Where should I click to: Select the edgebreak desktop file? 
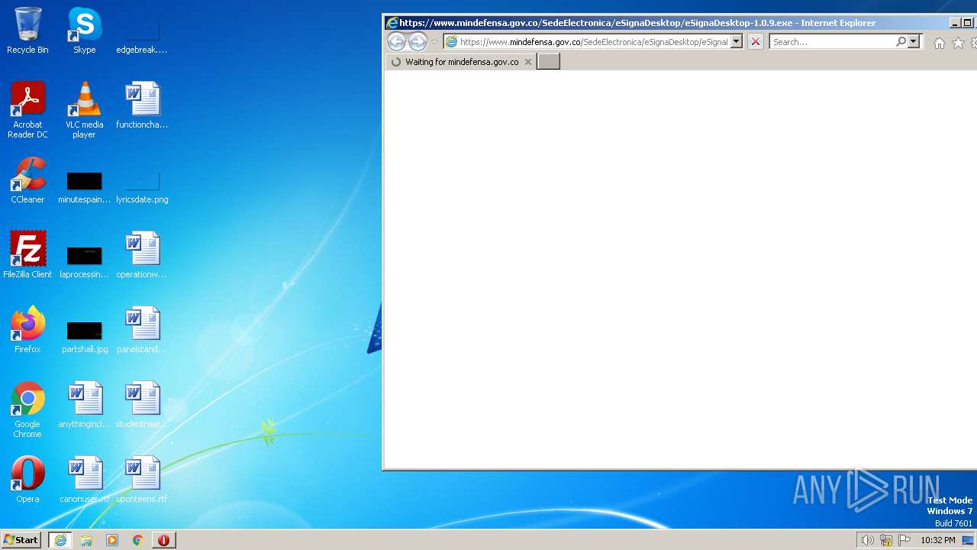pos(141,37)
